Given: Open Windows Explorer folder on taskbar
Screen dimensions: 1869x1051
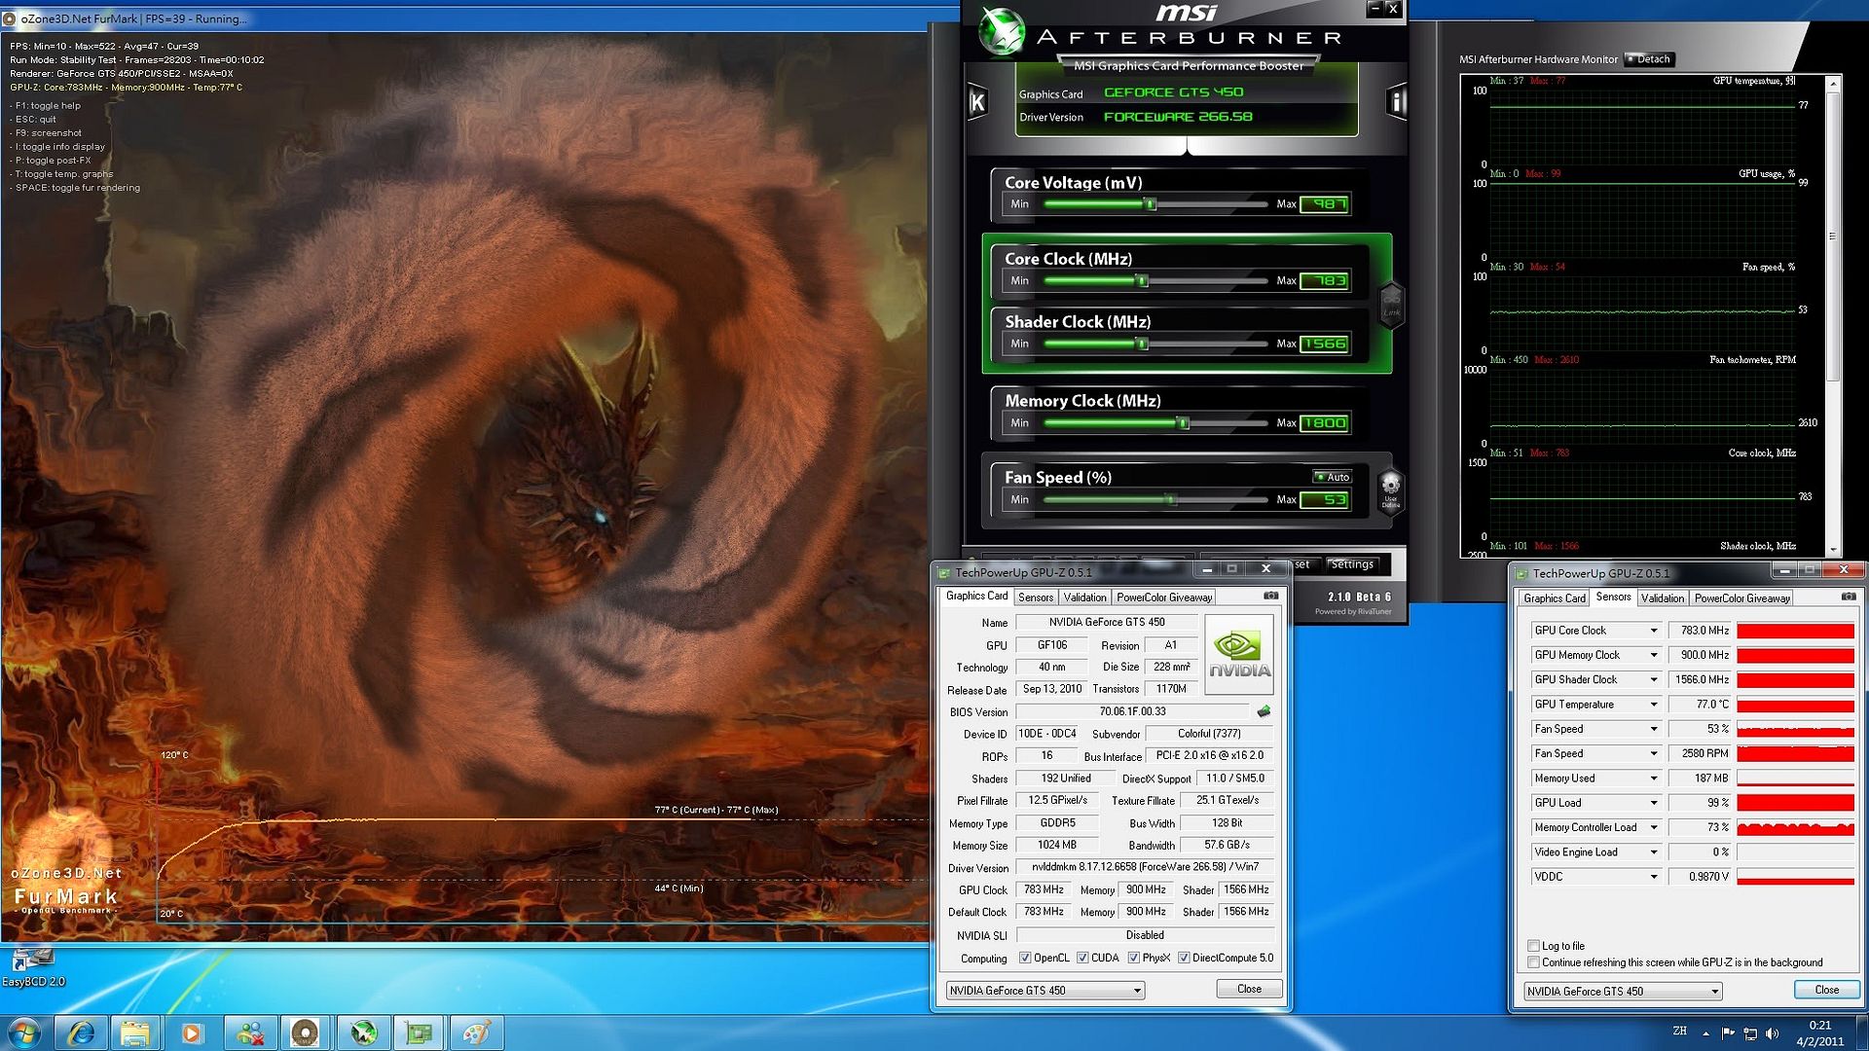Looking at the screenshot, I should [x=135, y=1033].
